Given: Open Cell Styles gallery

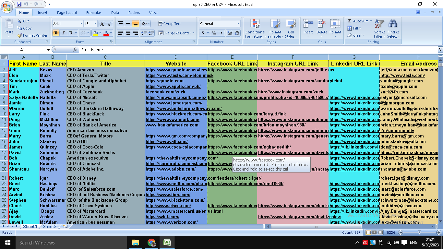Looking at the screenshot, I should [291, 29].
